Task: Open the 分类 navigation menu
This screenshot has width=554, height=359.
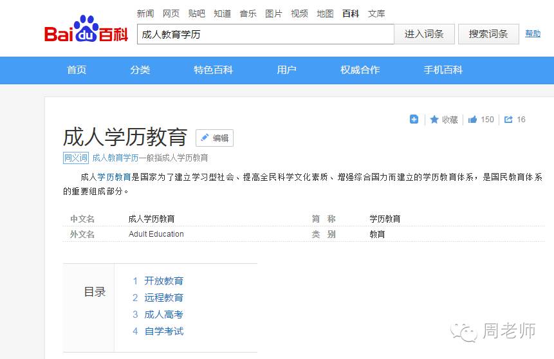Action: click(x=140, y=70)
